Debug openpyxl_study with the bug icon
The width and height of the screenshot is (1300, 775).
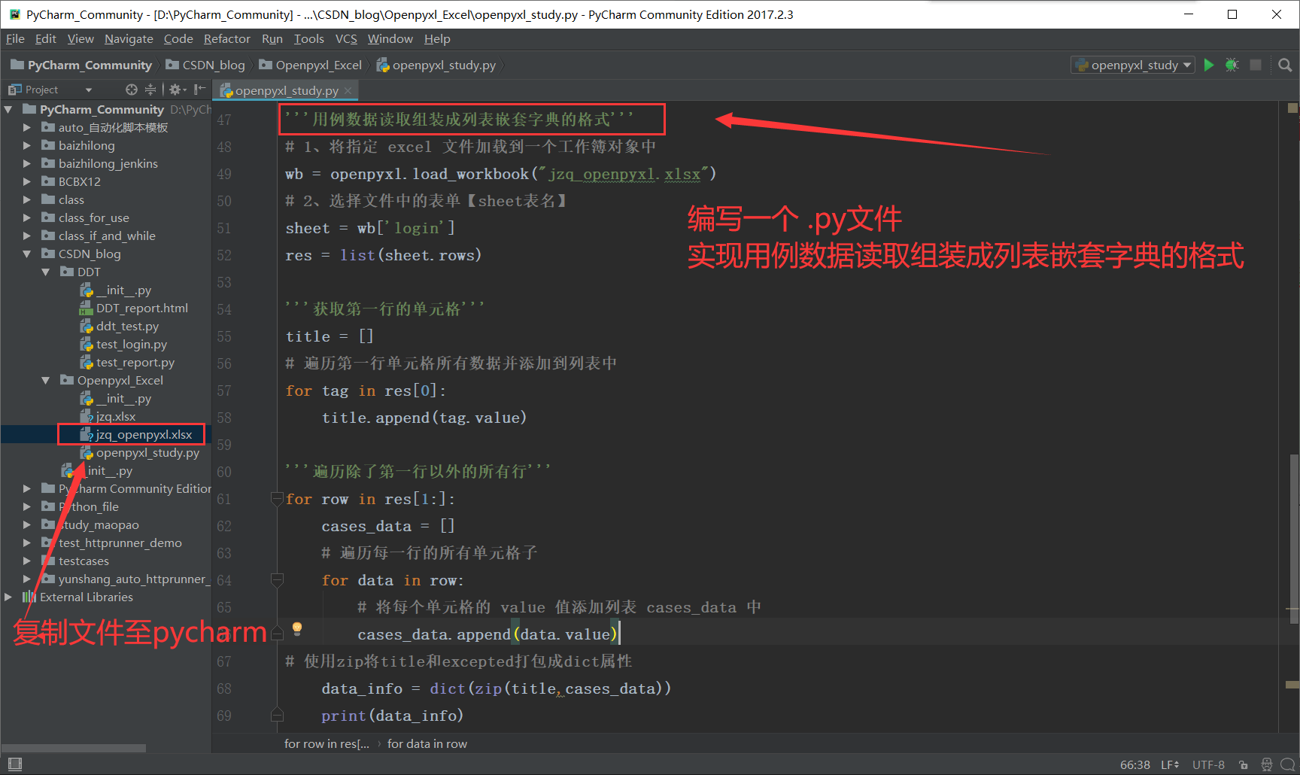1232,65
